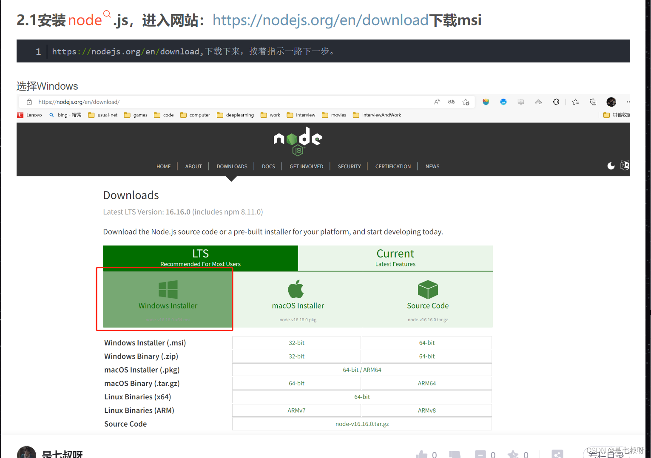This screenshot has height=458, width=651.
Task: Click the node-v16.16.0.tar.gz source link in the table
Action: point(362,424)
